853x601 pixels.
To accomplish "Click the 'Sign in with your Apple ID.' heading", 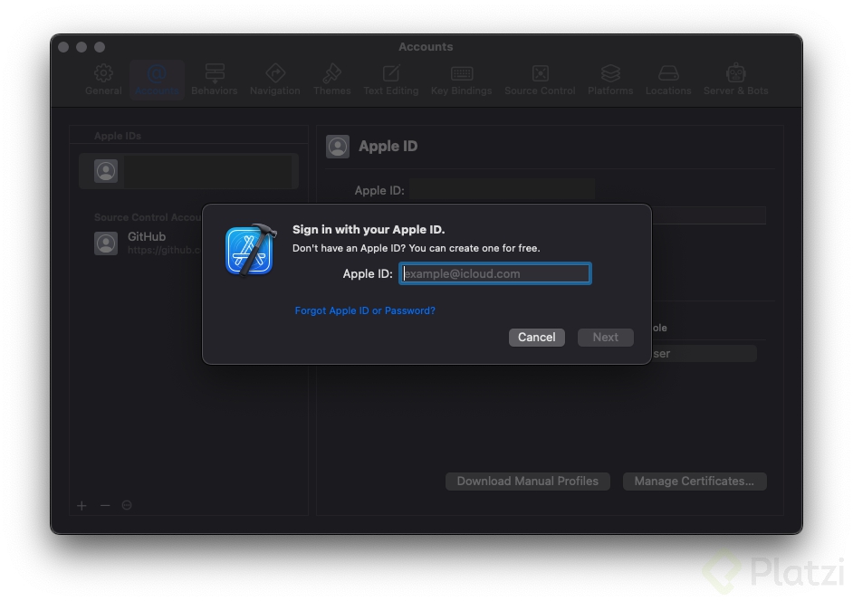I will pos(369,230).
